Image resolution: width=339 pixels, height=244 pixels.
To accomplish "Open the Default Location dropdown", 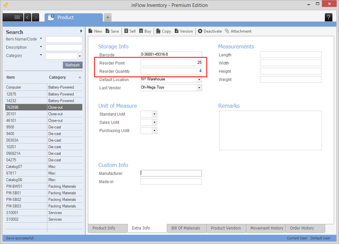I will tap(199, 79).
